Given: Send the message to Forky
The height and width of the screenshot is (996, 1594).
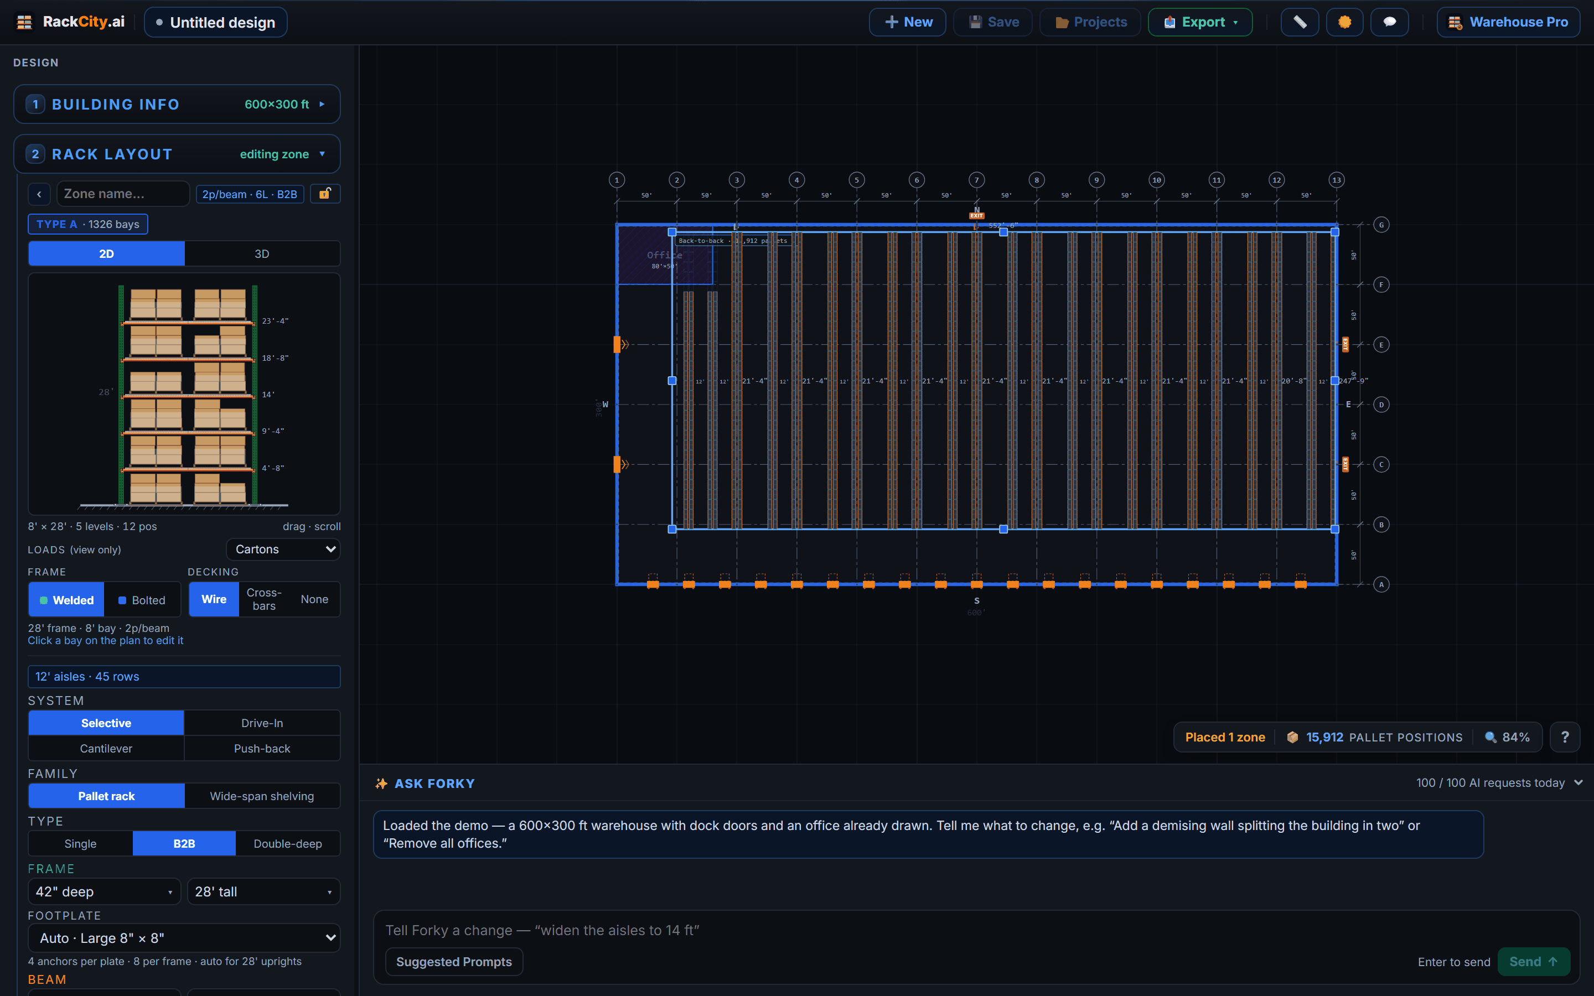Looking at the screenshot, I should (x=1534, y=962).
